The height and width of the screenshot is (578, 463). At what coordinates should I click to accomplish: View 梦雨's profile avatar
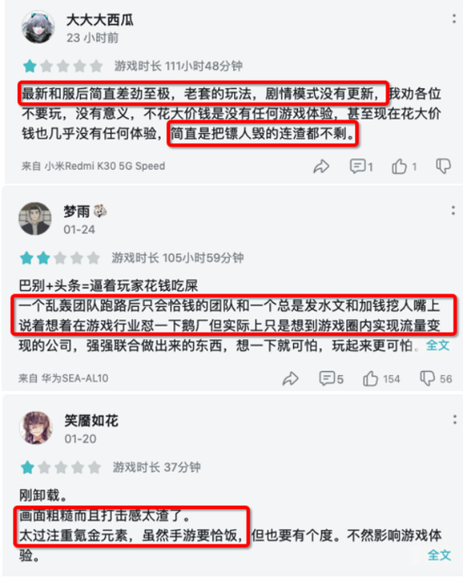tap(35, 219)
